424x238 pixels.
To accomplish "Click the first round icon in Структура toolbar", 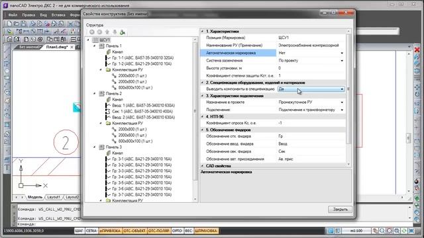I will pyautogui.click(x=92, y=32).
